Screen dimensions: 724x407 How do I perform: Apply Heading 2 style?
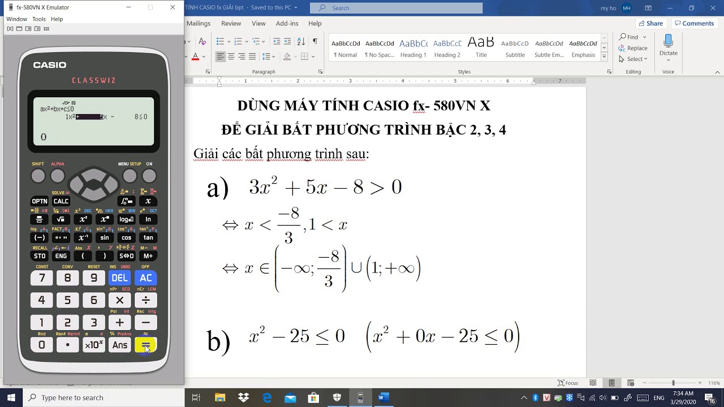tap(447, 49)
